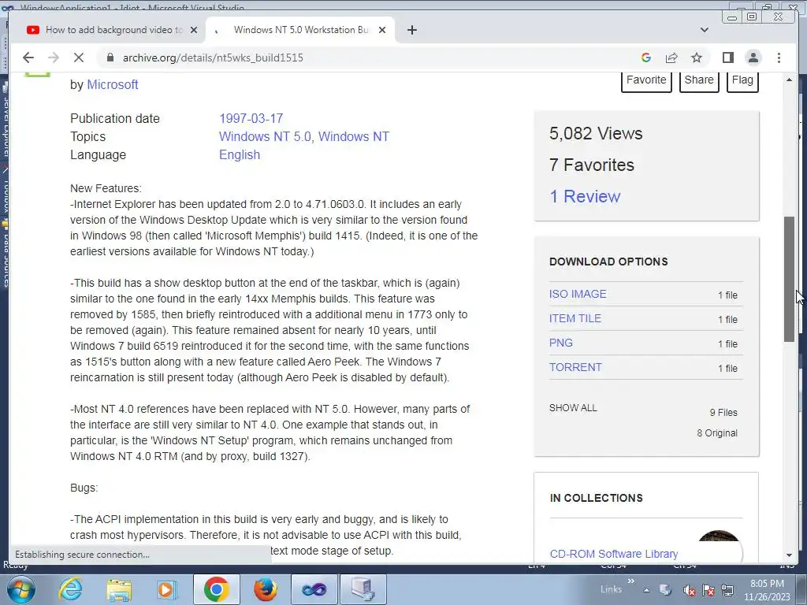807x605 pixels.
Task: Open the Action Center flag icon
Action: [708, 590]
